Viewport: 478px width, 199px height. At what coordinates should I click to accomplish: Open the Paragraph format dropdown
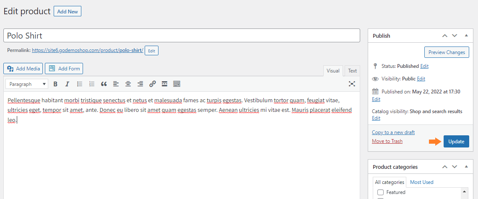tap(27, 84)
